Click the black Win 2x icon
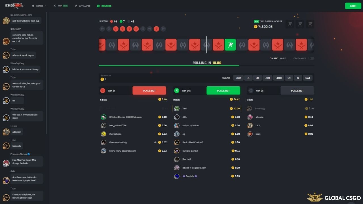 pos(251,91)
